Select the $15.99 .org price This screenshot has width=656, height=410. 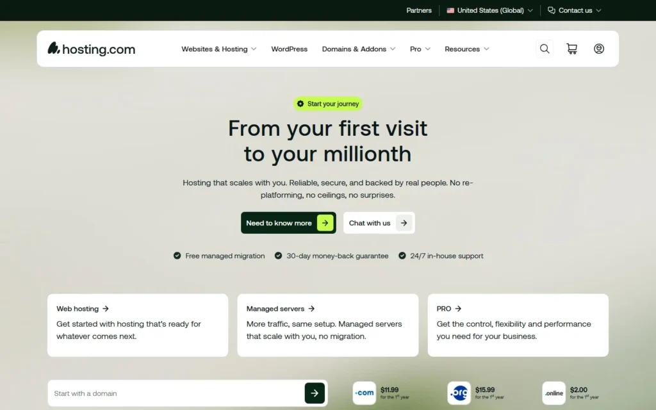[485, 389]
